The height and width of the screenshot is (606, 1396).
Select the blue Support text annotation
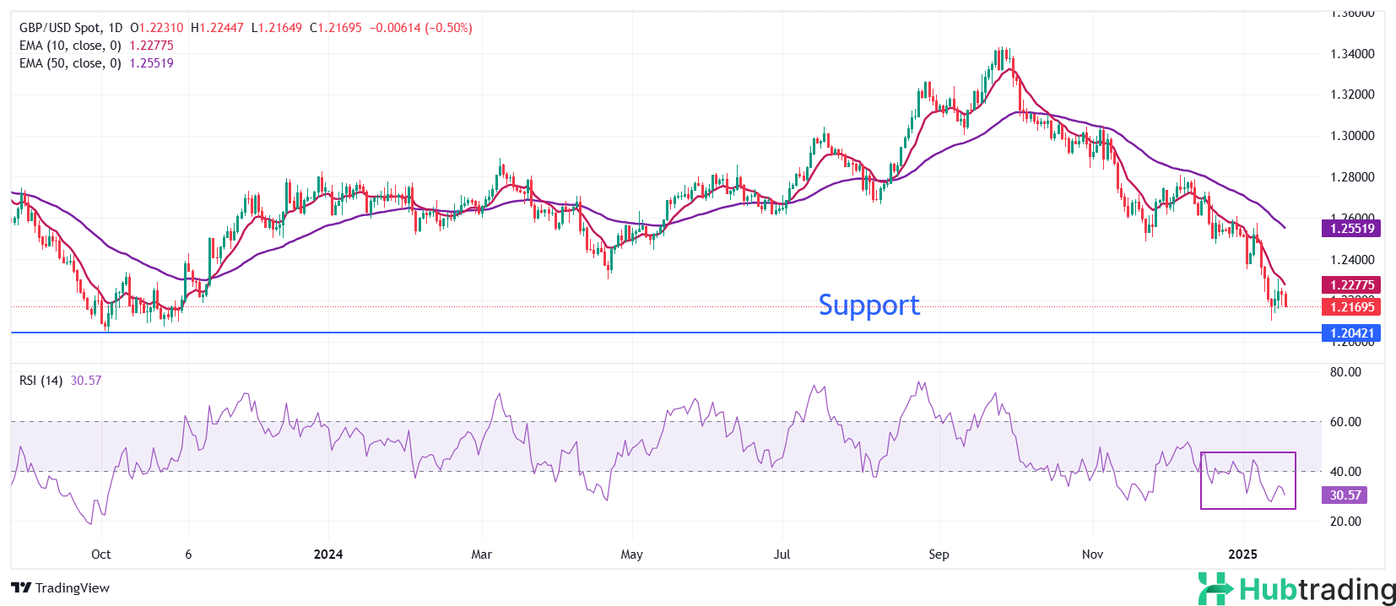[x=868, y=305]
